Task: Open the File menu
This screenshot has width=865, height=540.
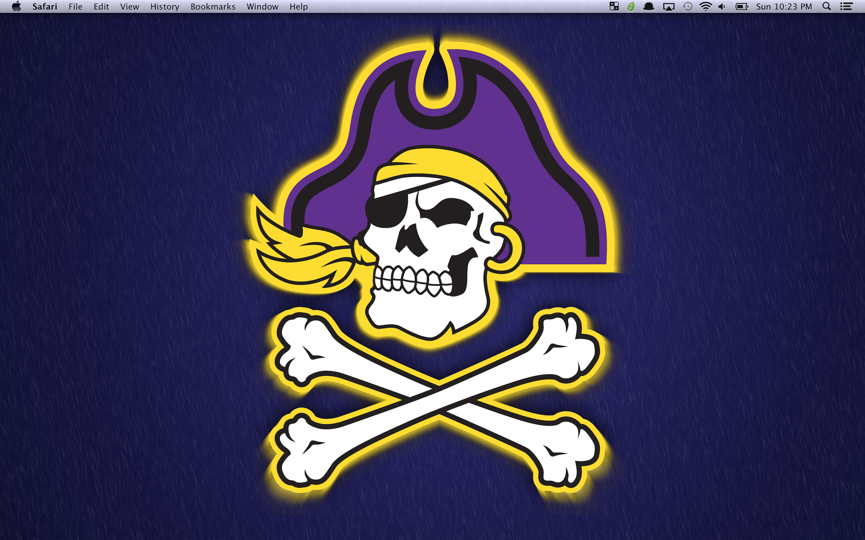Action: point(75,6)
